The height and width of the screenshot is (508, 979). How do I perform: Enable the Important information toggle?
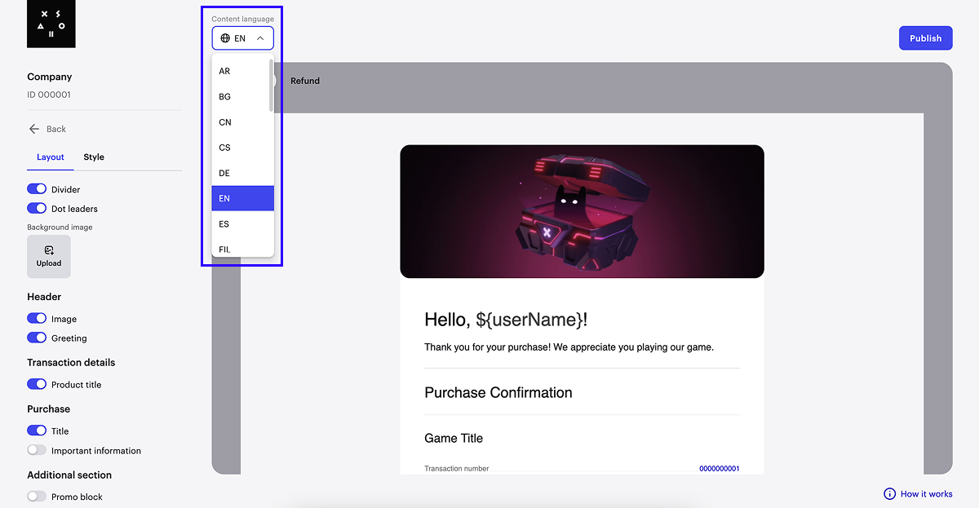[37, 450]
